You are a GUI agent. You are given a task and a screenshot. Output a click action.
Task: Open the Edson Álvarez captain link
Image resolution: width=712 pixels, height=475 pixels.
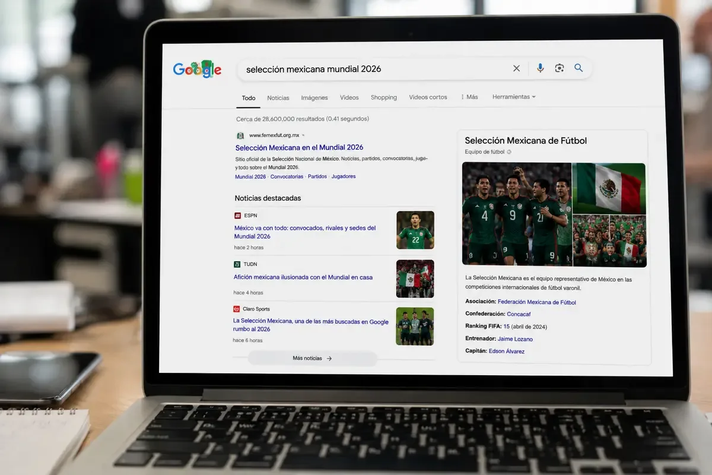point(507,351)
